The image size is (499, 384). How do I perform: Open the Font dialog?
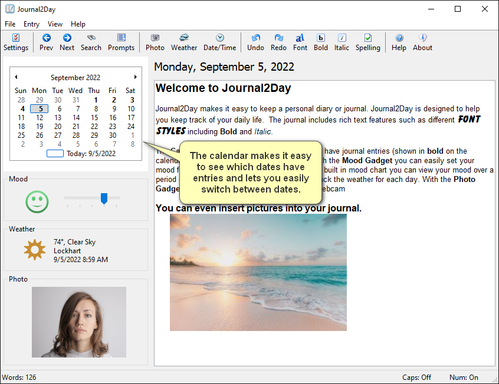click(x=300, y=42)
